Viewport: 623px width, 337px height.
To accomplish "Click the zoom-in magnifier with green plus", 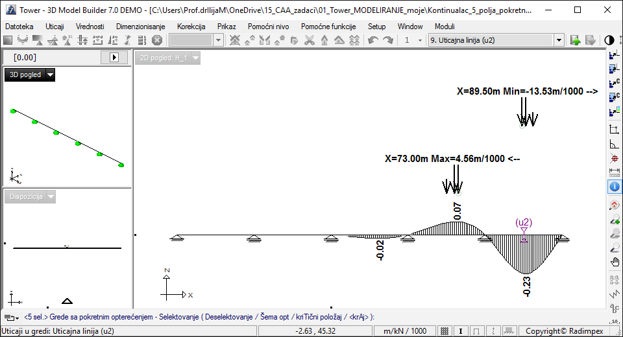I will pyautogui.click(x=615, y=220).
